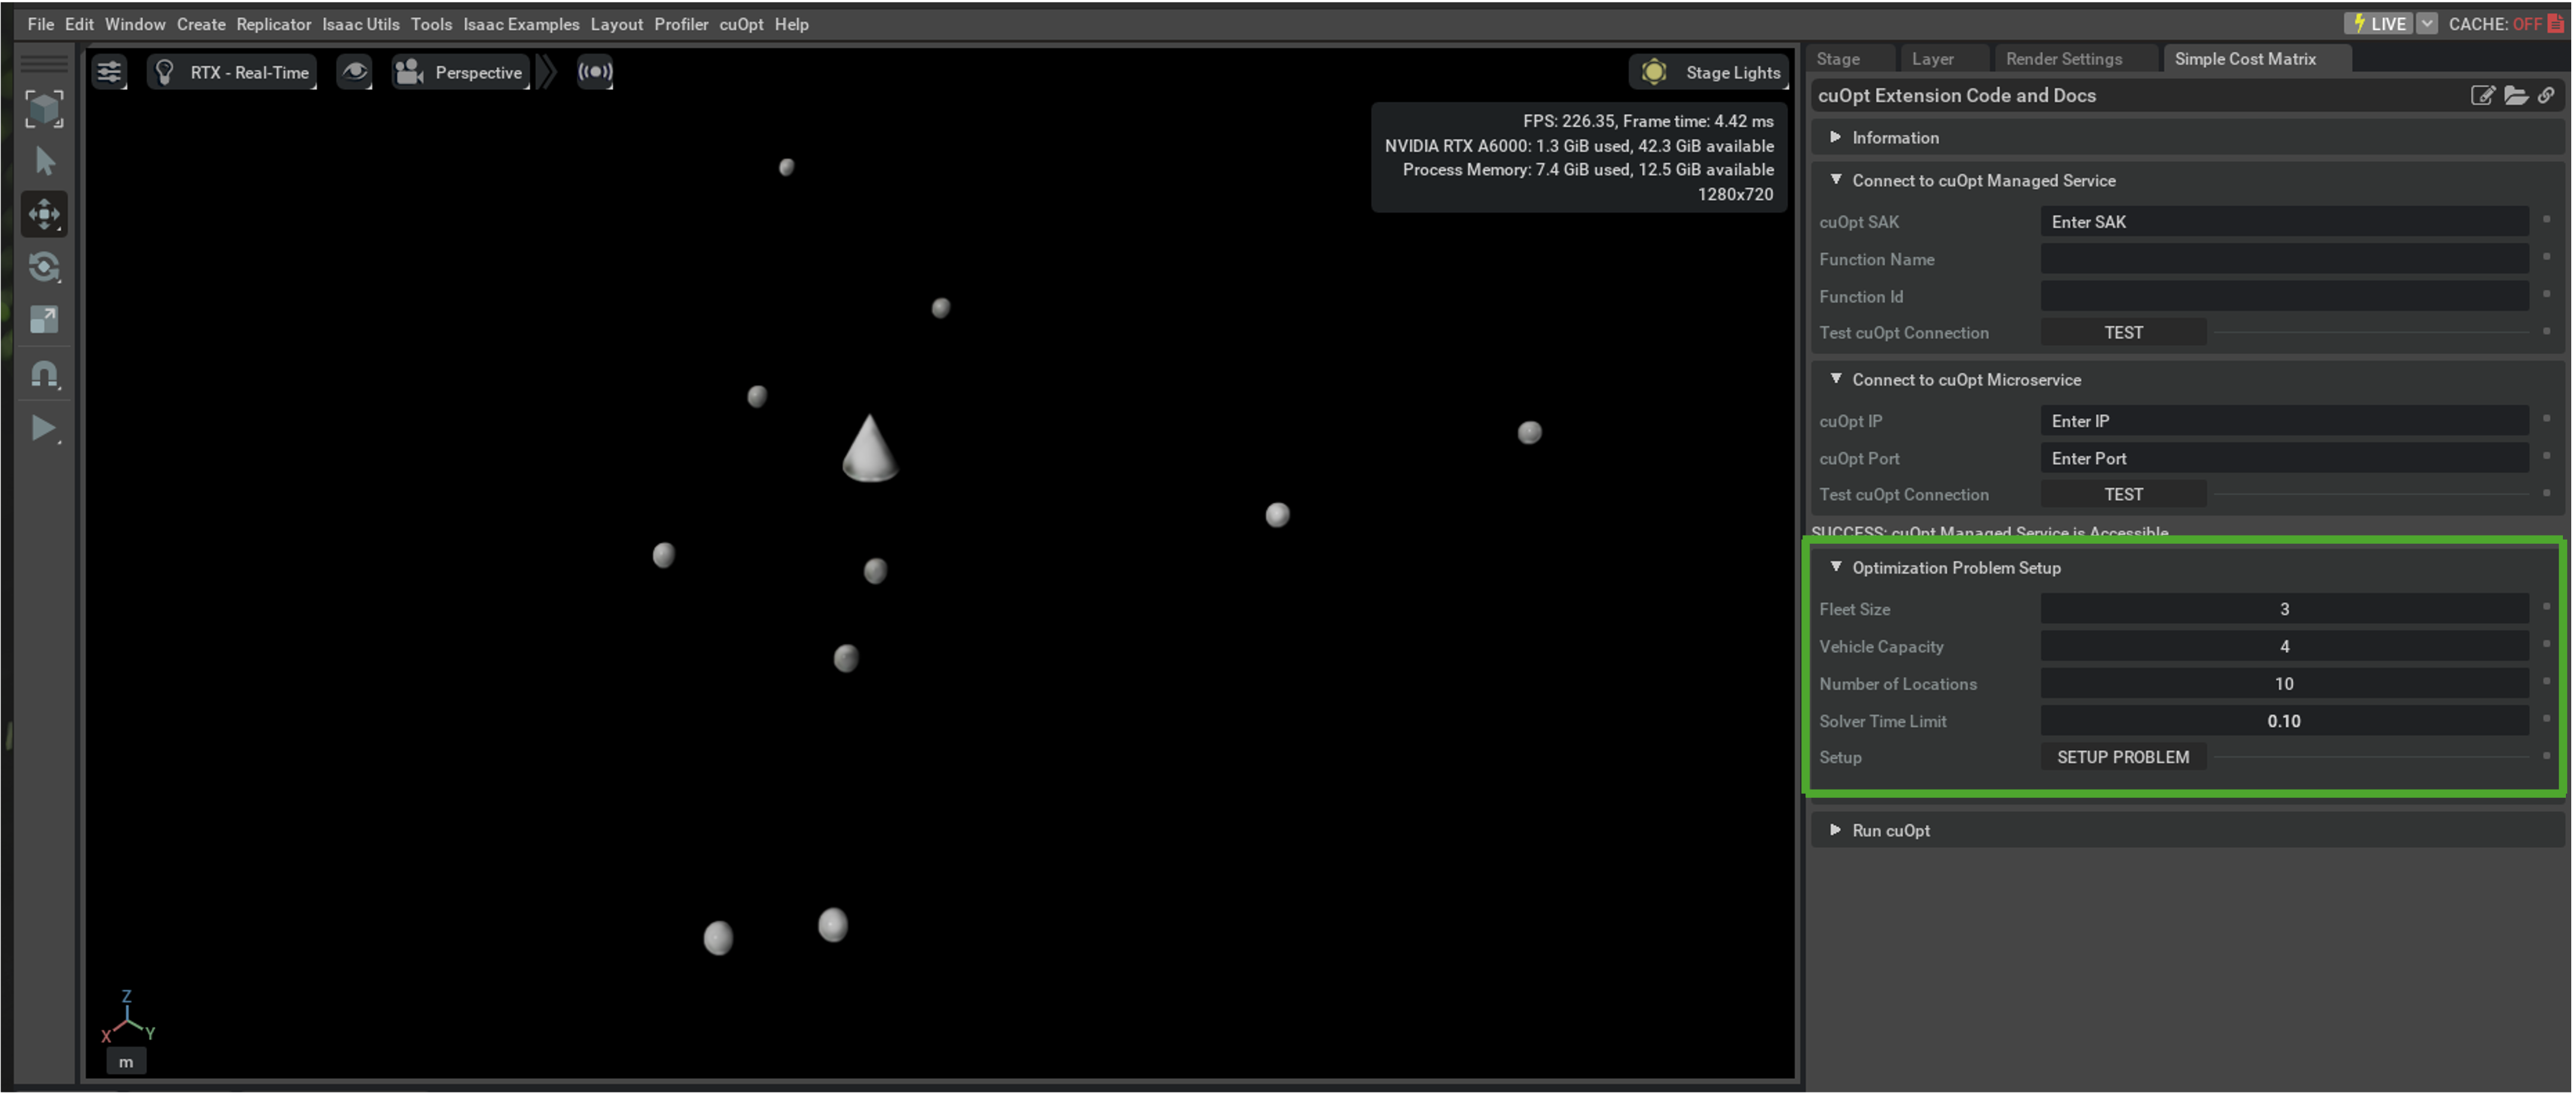
Task: Click the Fleet Size value slider
Action: click(x=2283, y=609)
